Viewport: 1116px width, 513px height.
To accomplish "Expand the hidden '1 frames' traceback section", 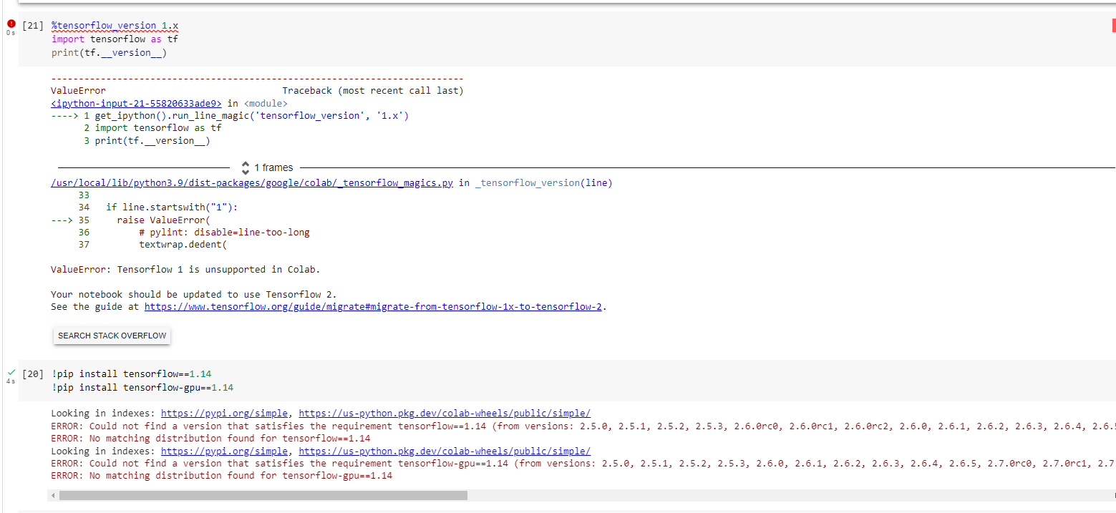I will coord(268,167).
